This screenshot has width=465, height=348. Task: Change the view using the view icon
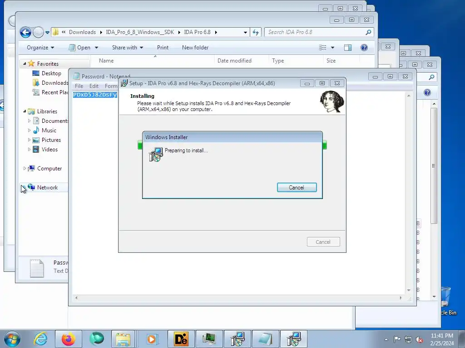(323, 47)
